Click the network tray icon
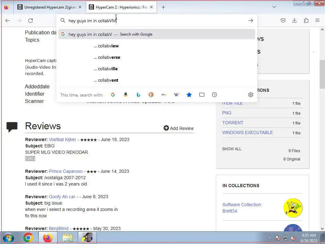The height and width of the screenshot is (244, 325). (285, 238)
